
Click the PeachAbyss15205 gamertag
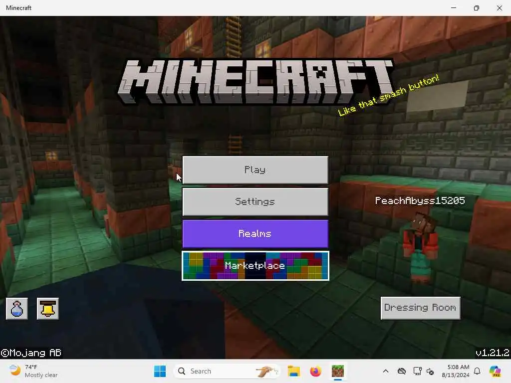(x=420, y=200)
